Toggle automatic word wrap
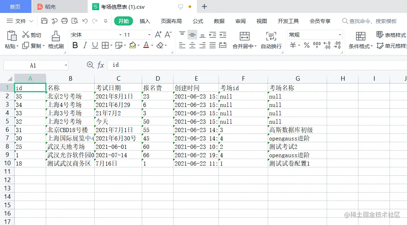Screen dimensions: 407x225 point(271,40)
